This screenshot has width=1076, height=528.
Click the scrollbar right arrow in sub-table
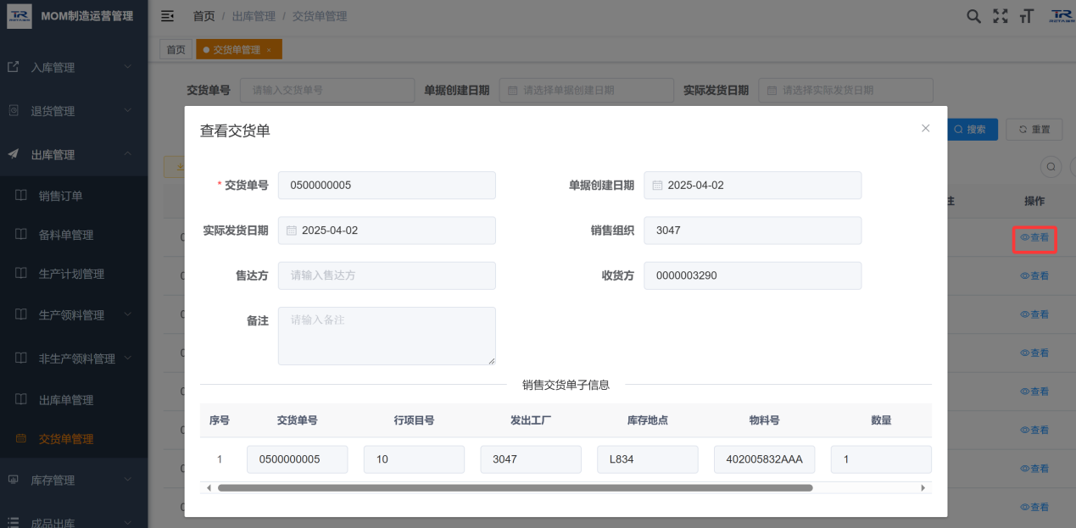coord(923,488)
